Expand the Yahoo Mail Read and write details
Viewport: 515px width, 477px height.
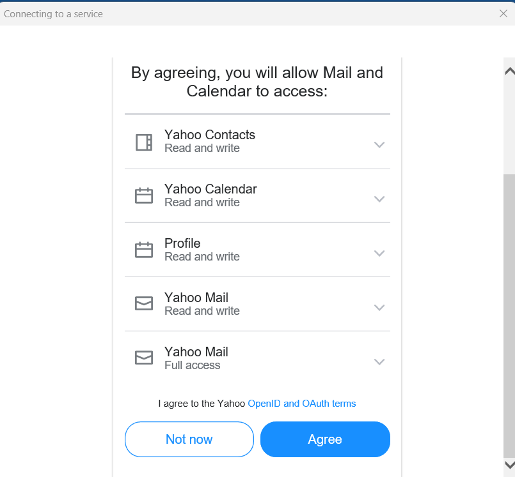(x=379, y=307)
